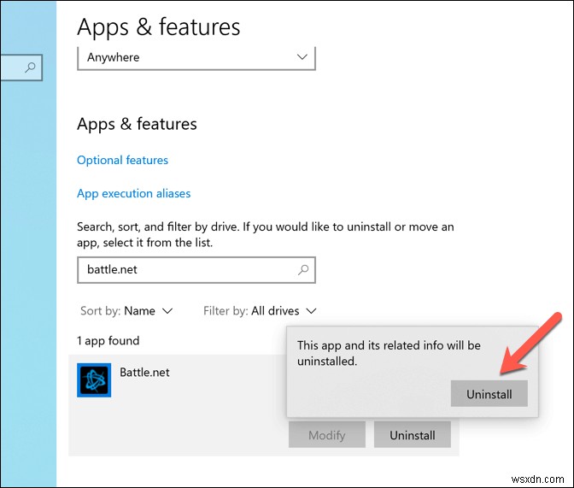Open the Filter by All drives dropdown
Screen dimensions: 574x488
[260, 311]
